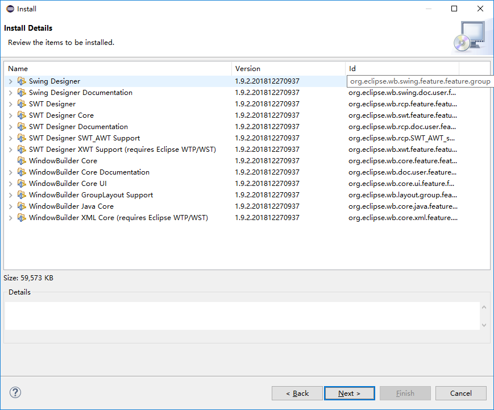Click the org.eclipse.wb.swing.feature.feature.group tooltip
The height and width of the screenshot is (410, 494).
tap(420, 81)
